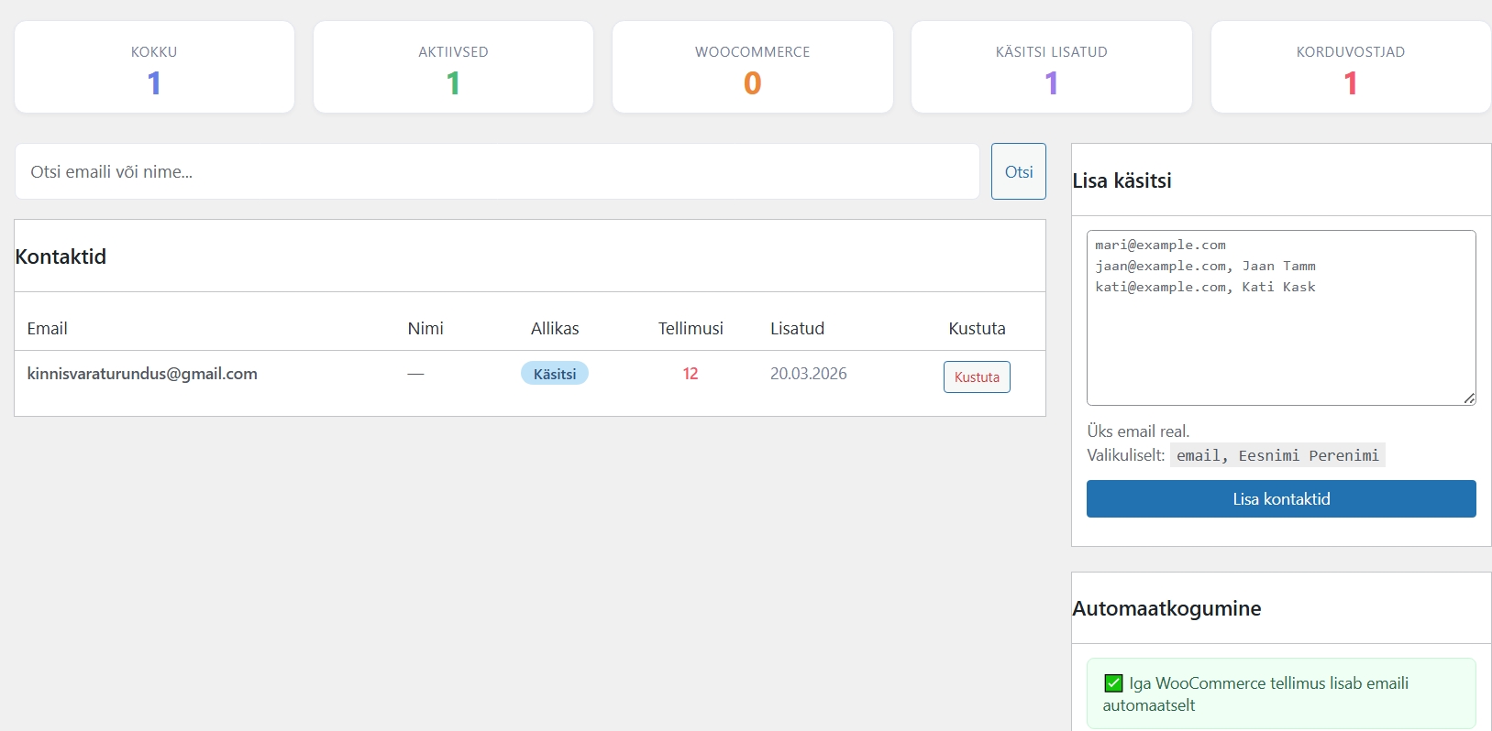The image size is (1492, 731).
Task: Select the WOOCOMMERCE stat card
Action: 752,68
